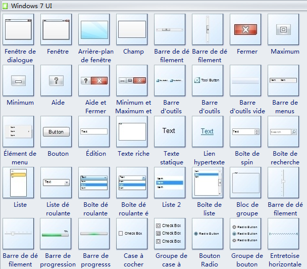Select the horizontal slider Barre de défilement shape
This screenshot has height=269, width=307.
click(x=18, y=234)
